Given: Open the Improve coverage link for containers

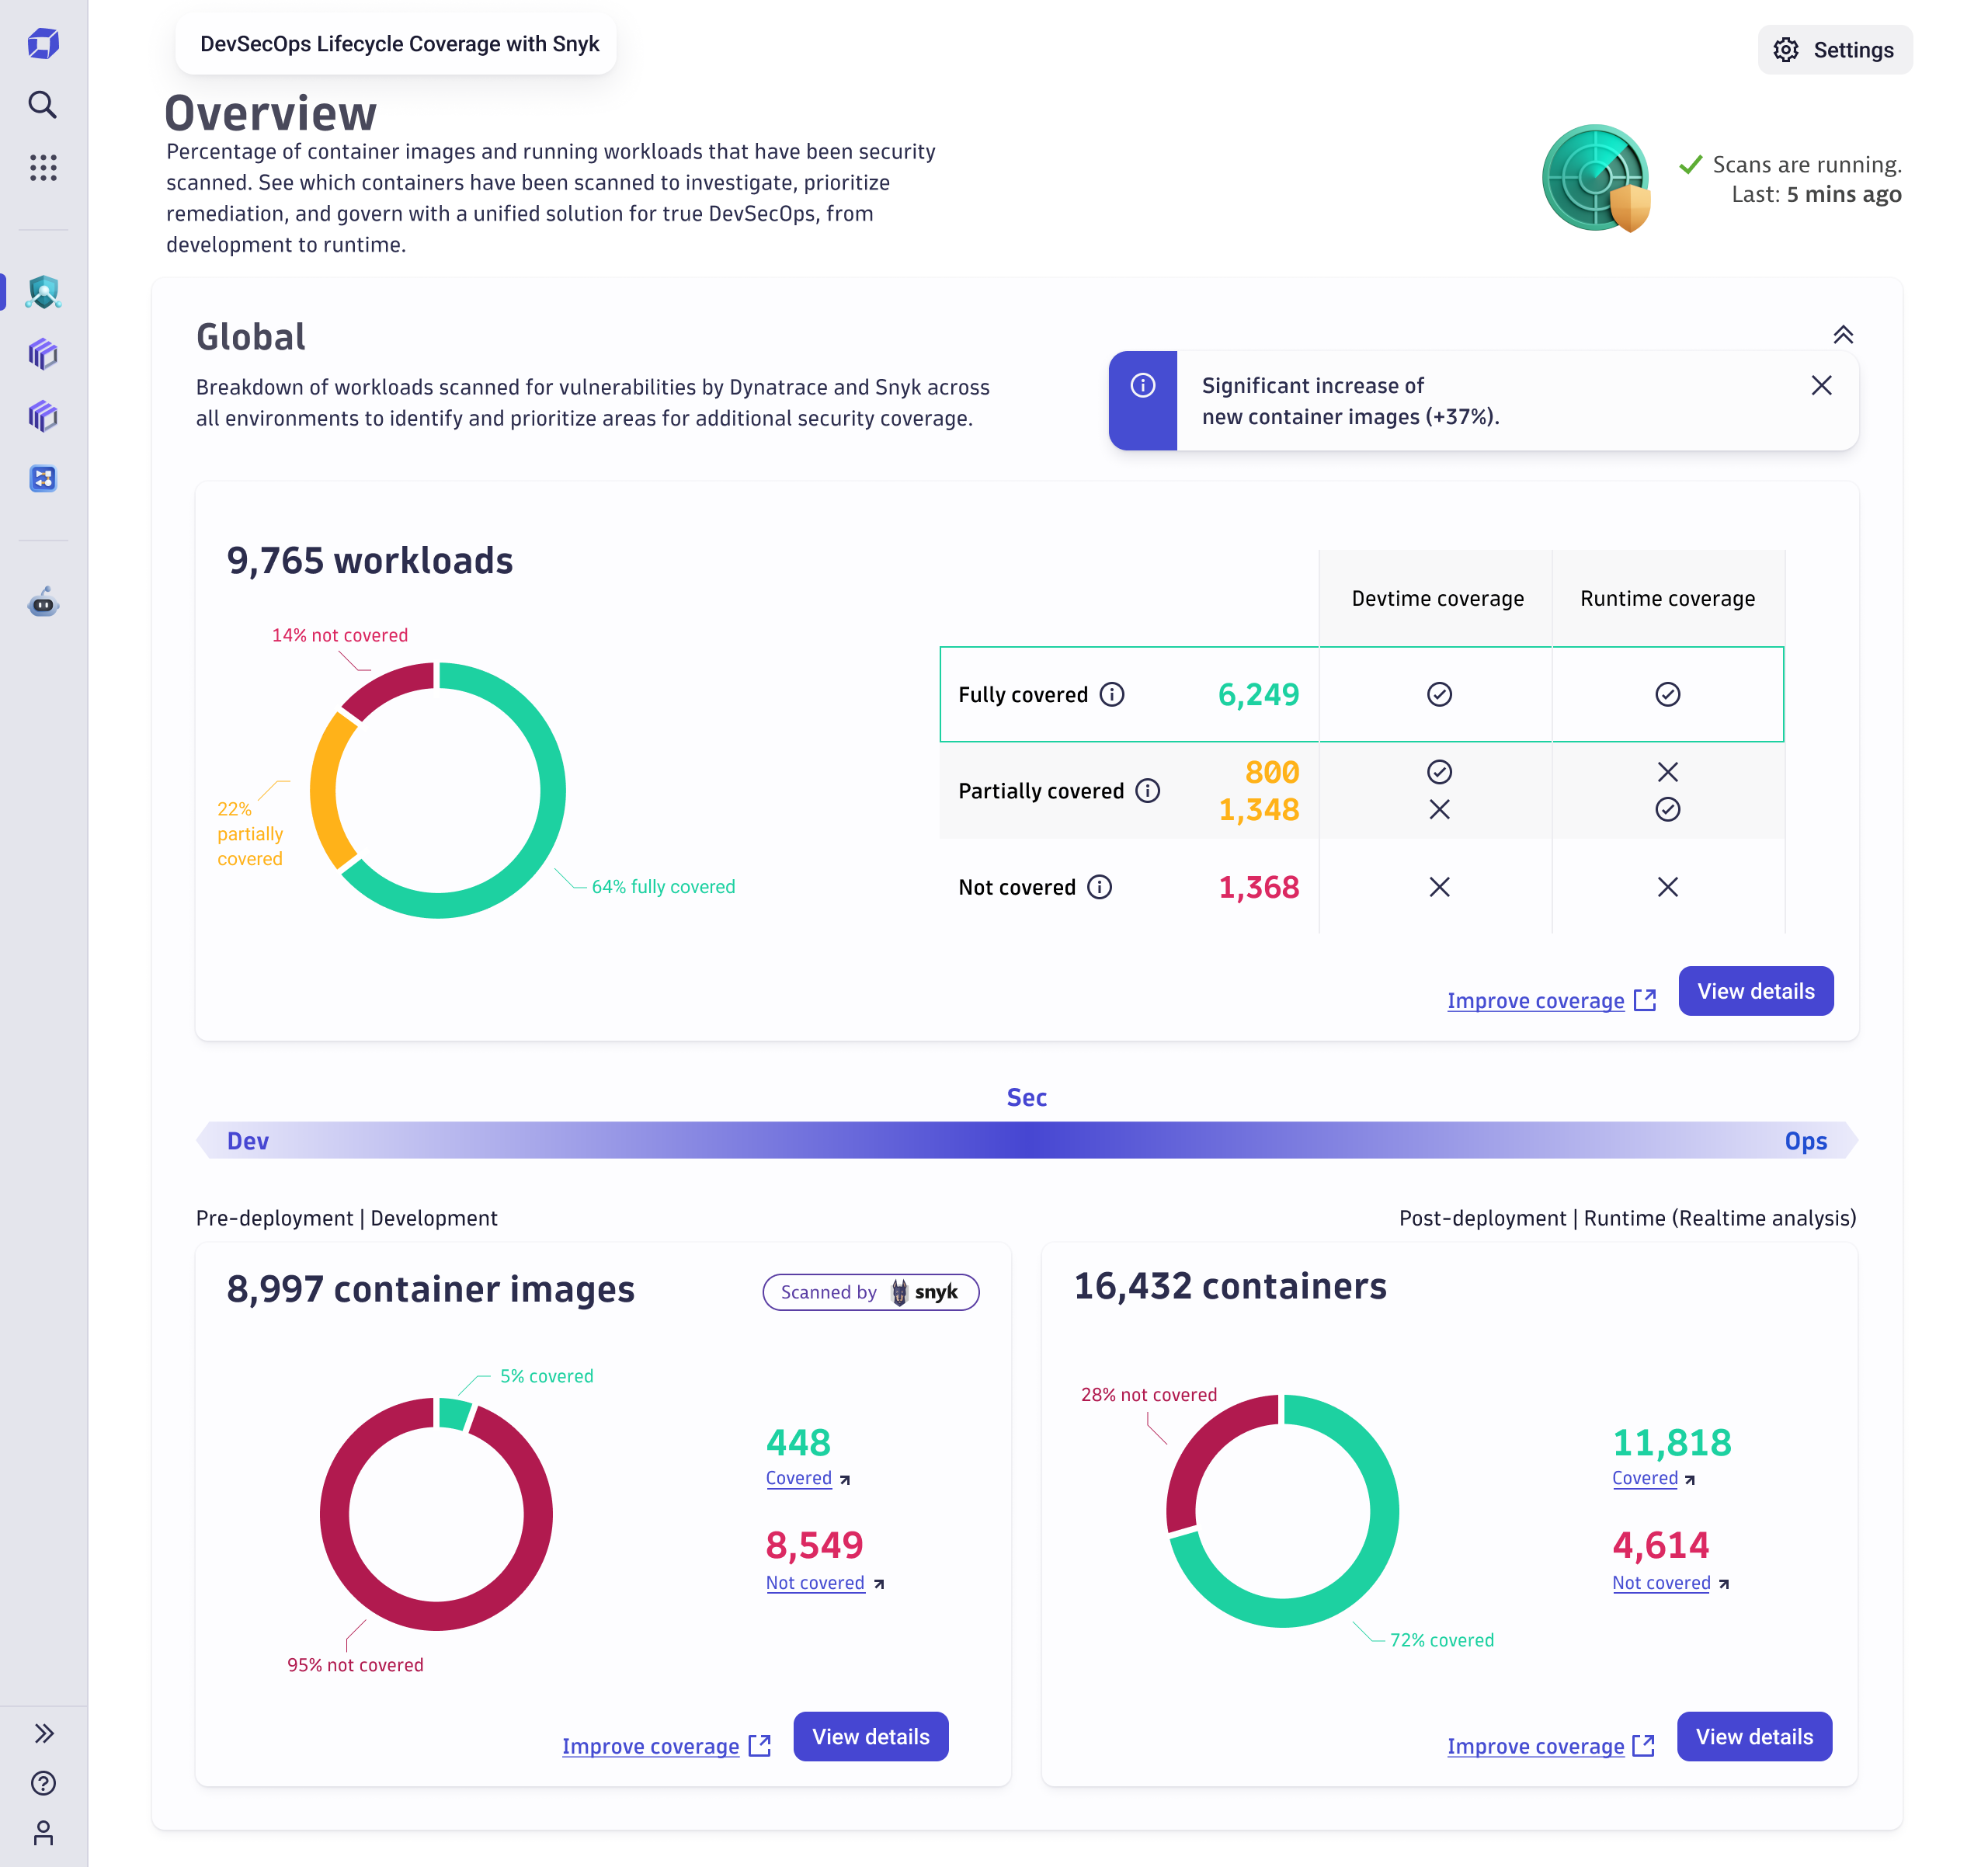Looking at the screenshot, I should [1536, 1746].
